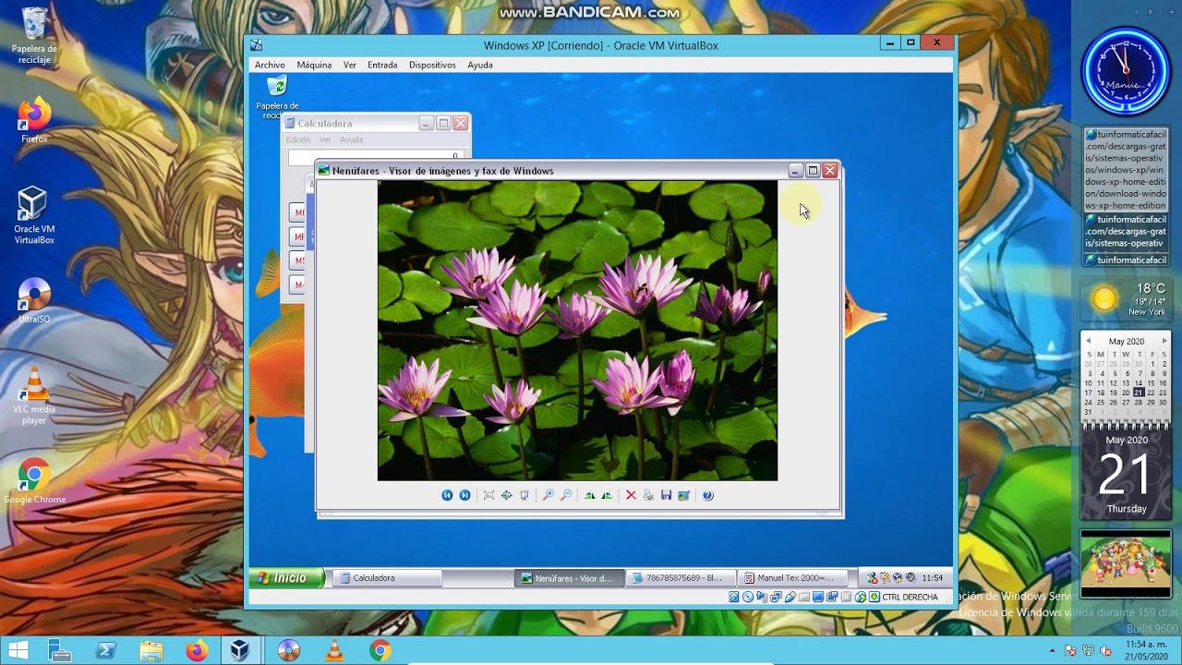Zoom in on the Nenúfares image
The width and height of the screenshot is (1182, 665).
click(x=548, y=495)
